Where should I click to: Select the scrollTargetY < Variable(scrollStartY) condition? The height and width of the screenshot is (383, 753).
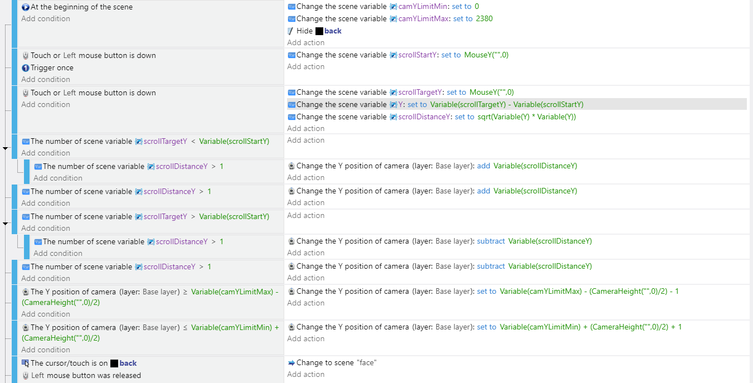145,142
